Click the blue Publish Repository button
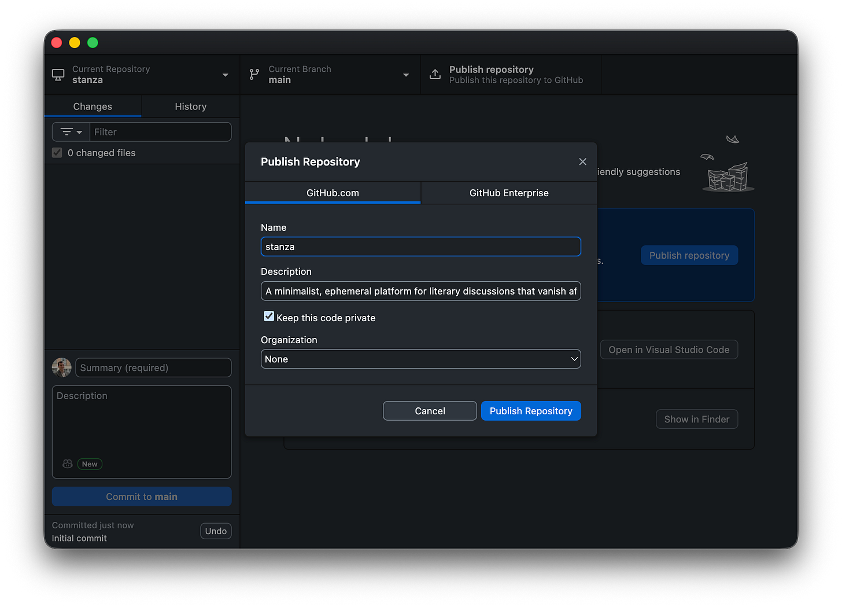Viewport: 842px width, 607px height. [531, 411]
